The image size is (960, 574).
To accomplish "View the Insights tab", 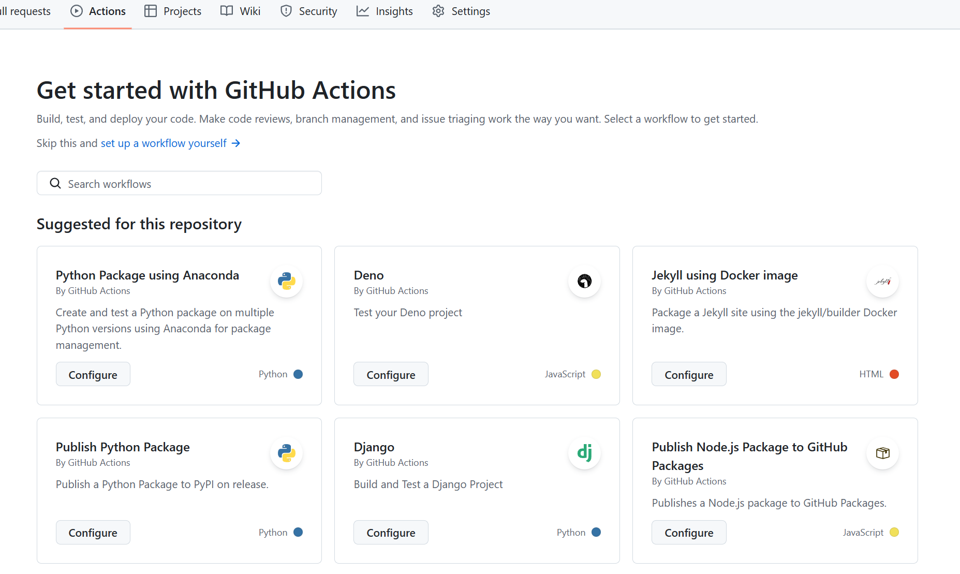I will point(385,11).
